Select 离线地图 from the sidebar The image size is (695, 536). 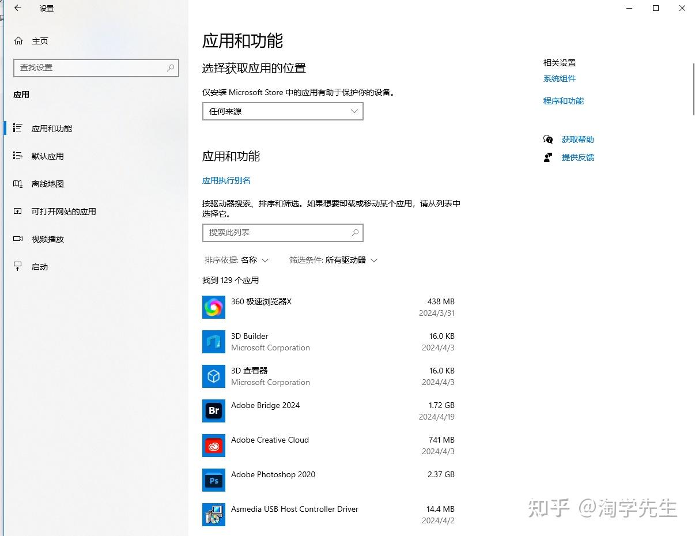pyautogui.click(x=47, y=184)
